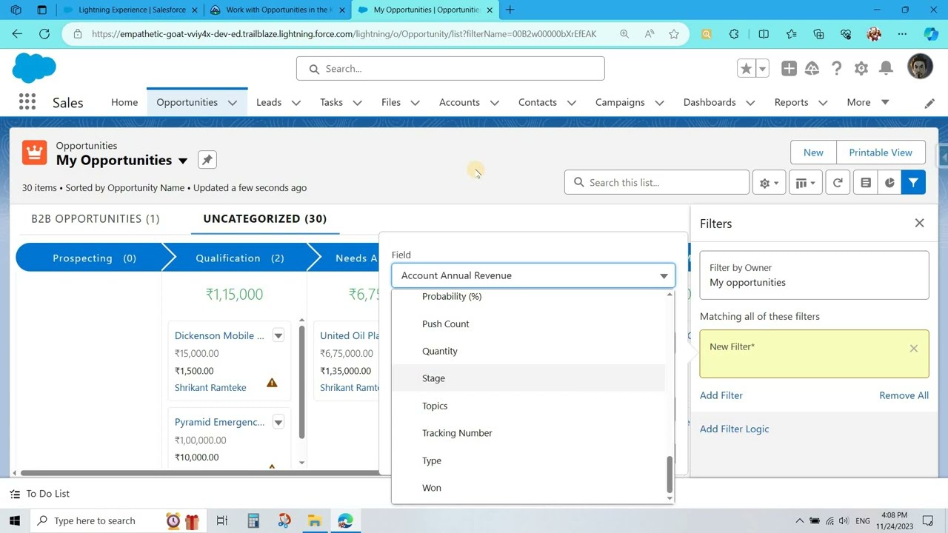Screen dimensions: 948x533
Task: Select Tracking Number field option
Action: point(528,433)
